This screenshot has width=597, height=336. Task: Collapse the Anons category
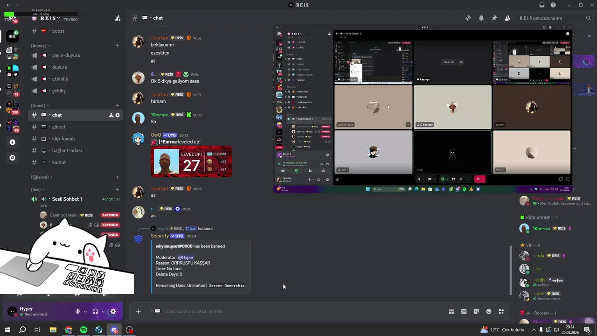coord(40,46)
